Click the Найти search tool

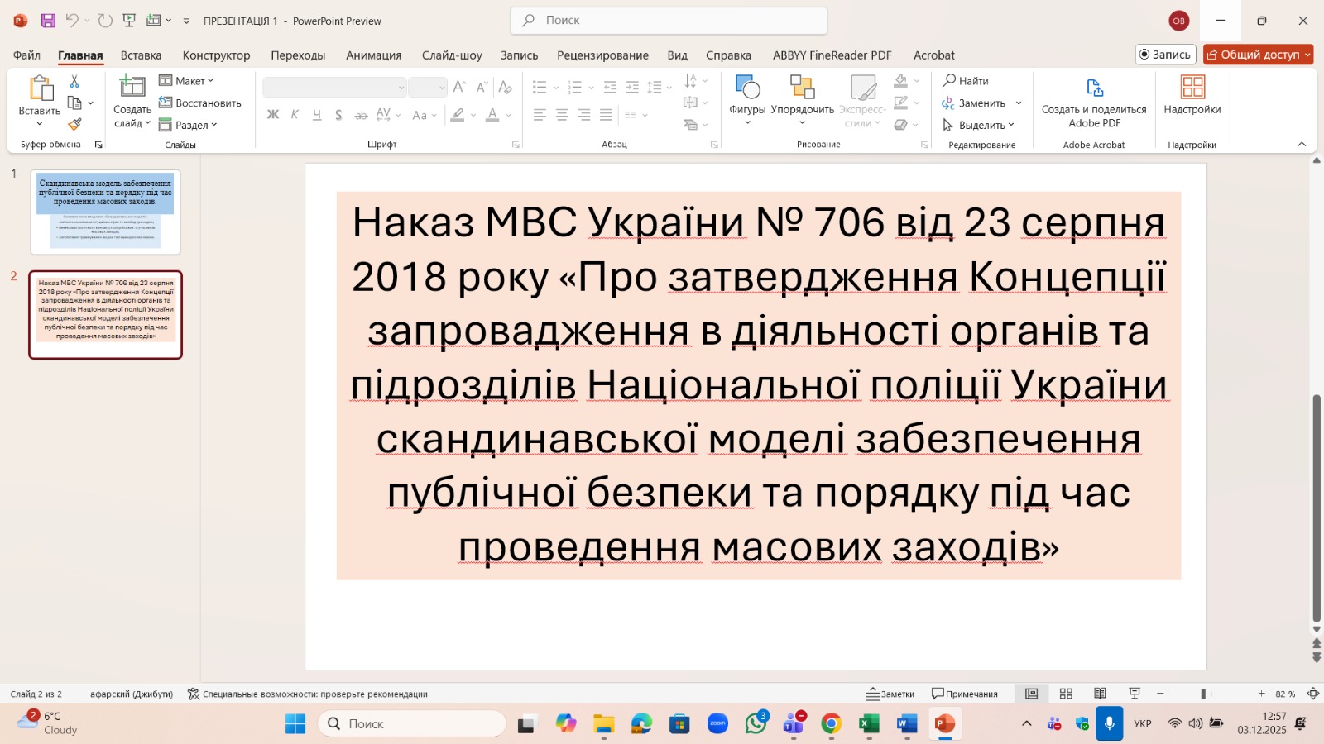[966, 81]
